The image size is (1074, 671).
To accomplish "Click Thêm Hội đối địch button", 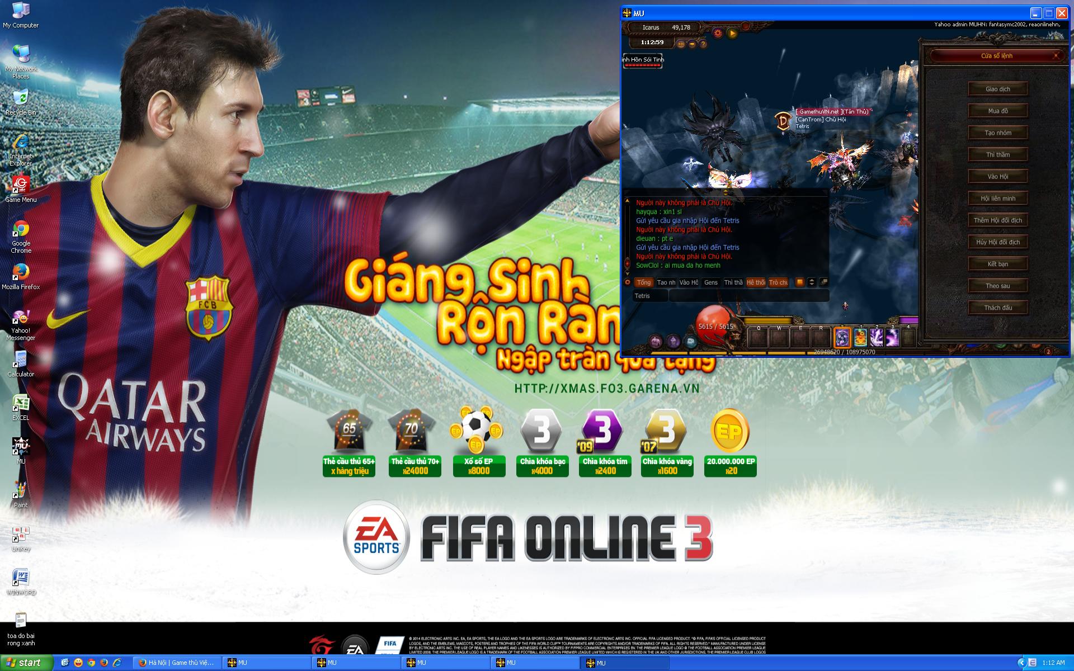I will point(998,220).
